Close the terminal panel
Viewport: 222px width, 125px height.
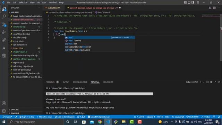point(219,82)
